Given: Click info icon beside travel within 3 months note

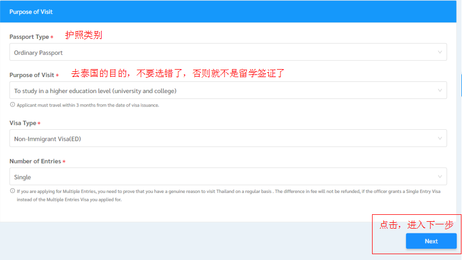Looking at the screenshot, I should coord(13,105).
